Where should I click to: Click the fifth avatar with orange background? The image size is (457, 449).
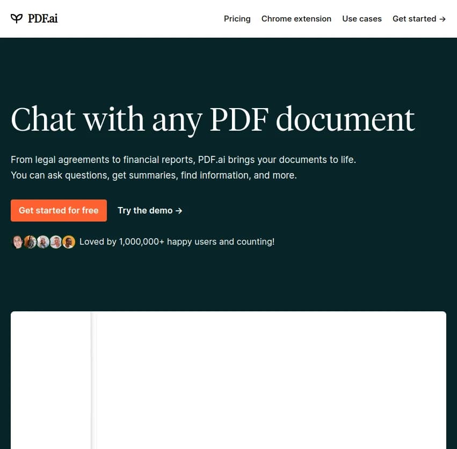coord(69,242)
